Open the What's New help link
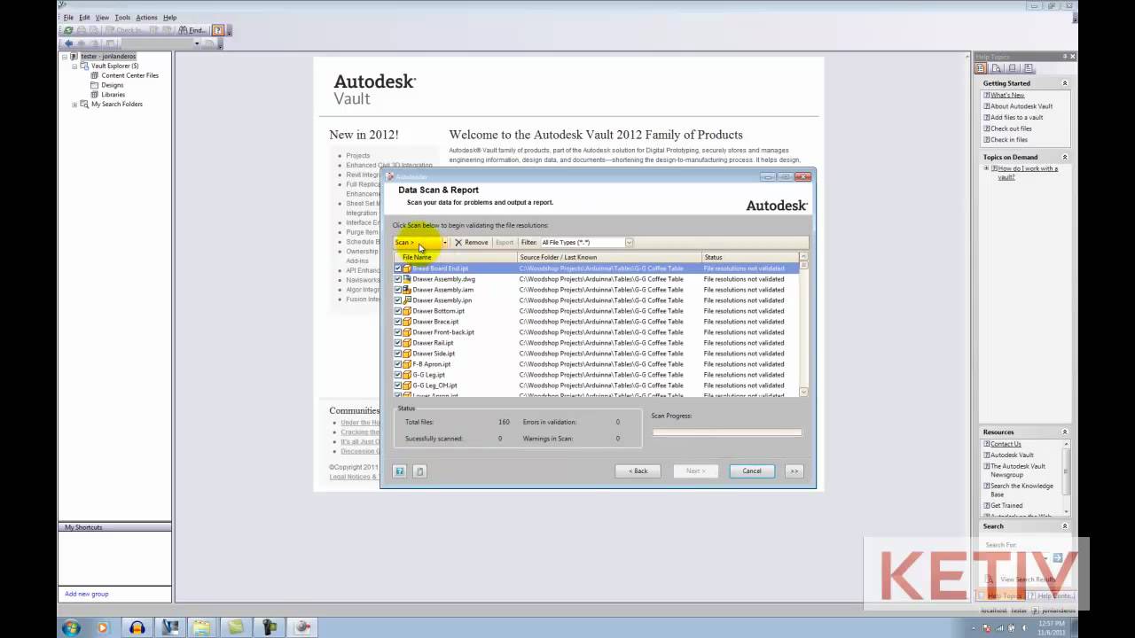This screenshot has height=638, width=1135. 1007,95
